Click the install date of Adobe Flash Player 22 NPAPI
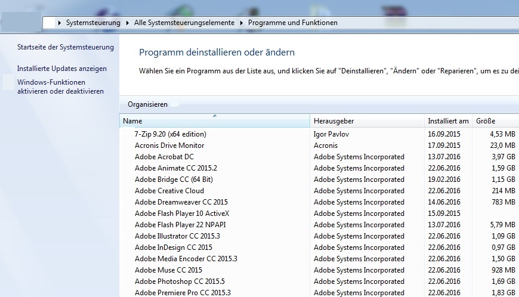Image resolution: width=519 pixels, height=297 pixels. pos(444,225)
